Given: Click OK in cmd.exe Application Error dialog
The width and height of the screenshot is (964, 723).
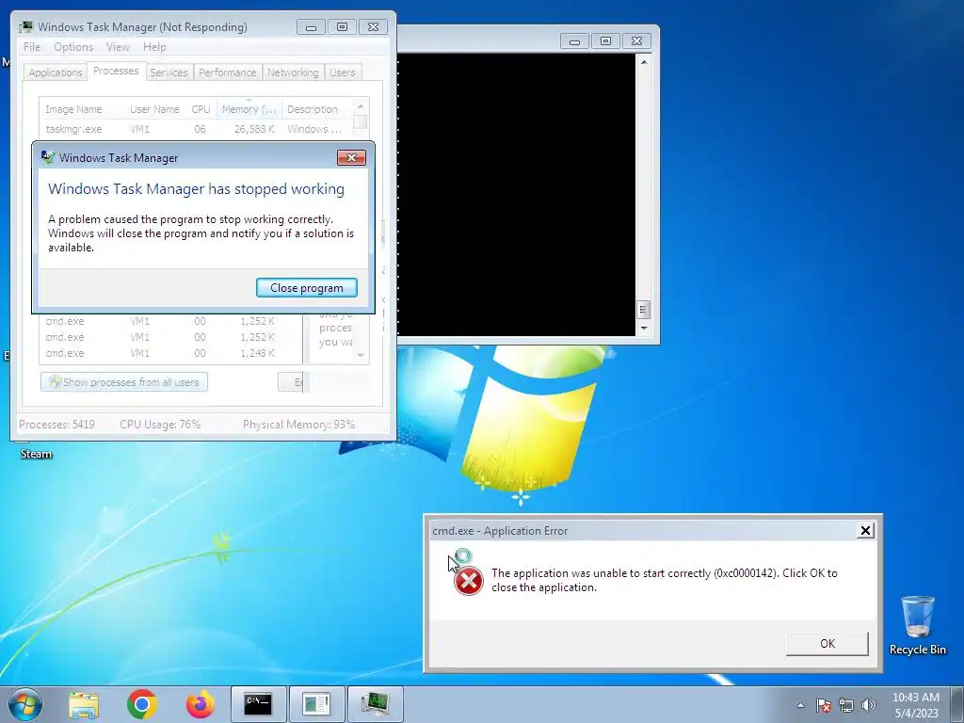Looking at the screenshot, I should click(827, 643).
